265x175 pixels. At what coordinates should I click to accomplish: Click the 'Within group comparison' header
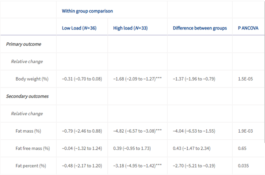(x=87, y=11)
